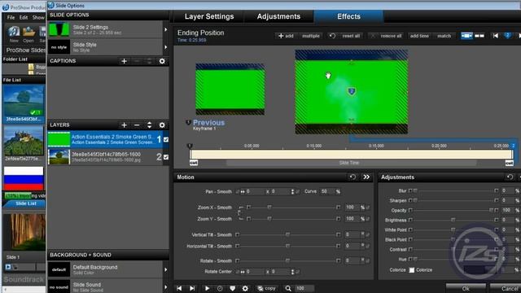Open Rotate - Smooth motion type menu

[x=216, y=260]
